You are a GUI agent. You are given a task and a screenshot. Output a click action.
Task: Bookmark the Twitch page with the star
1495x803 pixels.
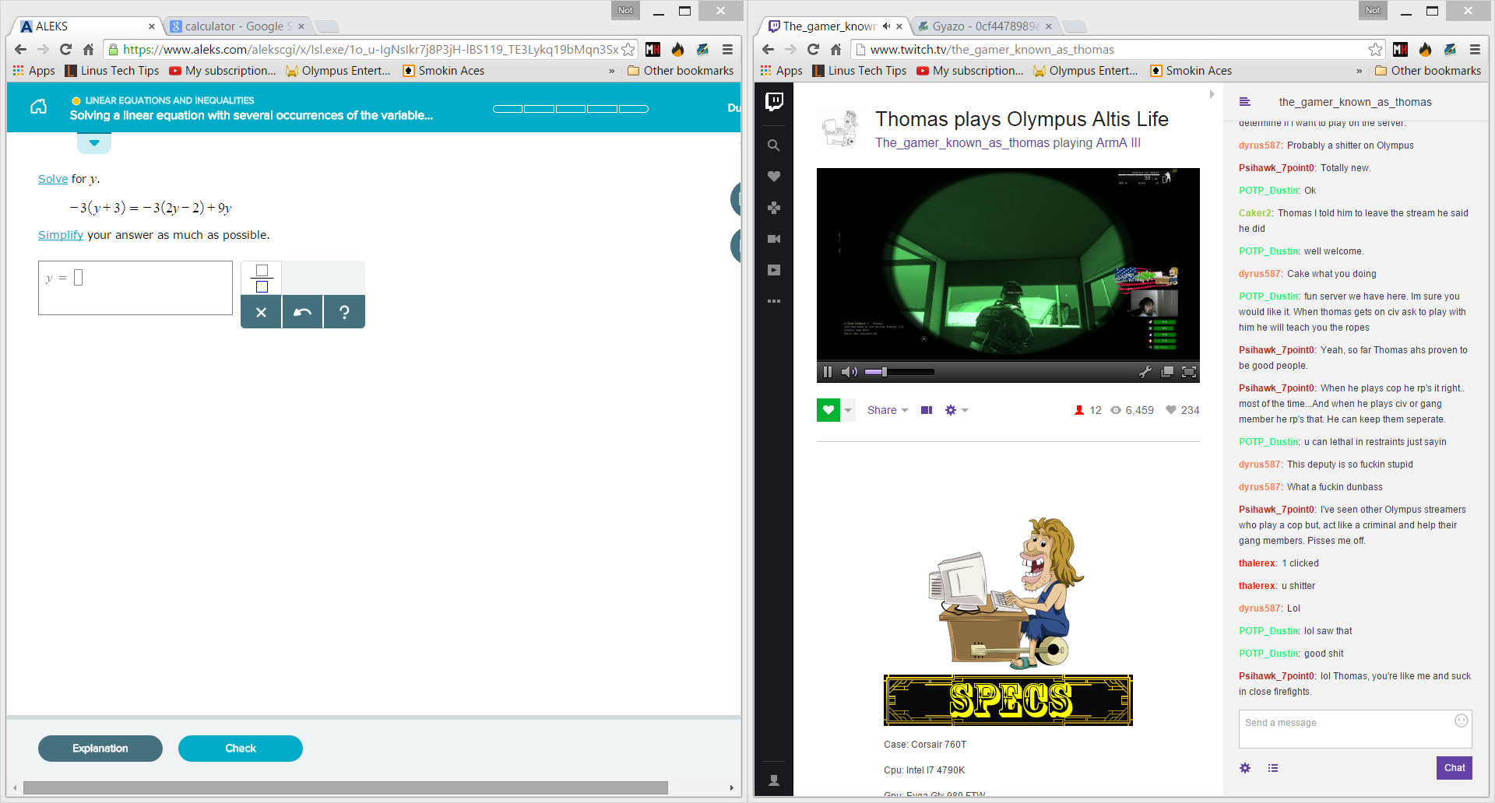click(x=1376, y=50)
